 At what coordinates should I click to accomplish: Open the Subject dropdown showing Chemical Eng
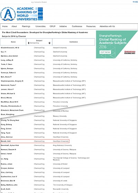tap(39, 43)
